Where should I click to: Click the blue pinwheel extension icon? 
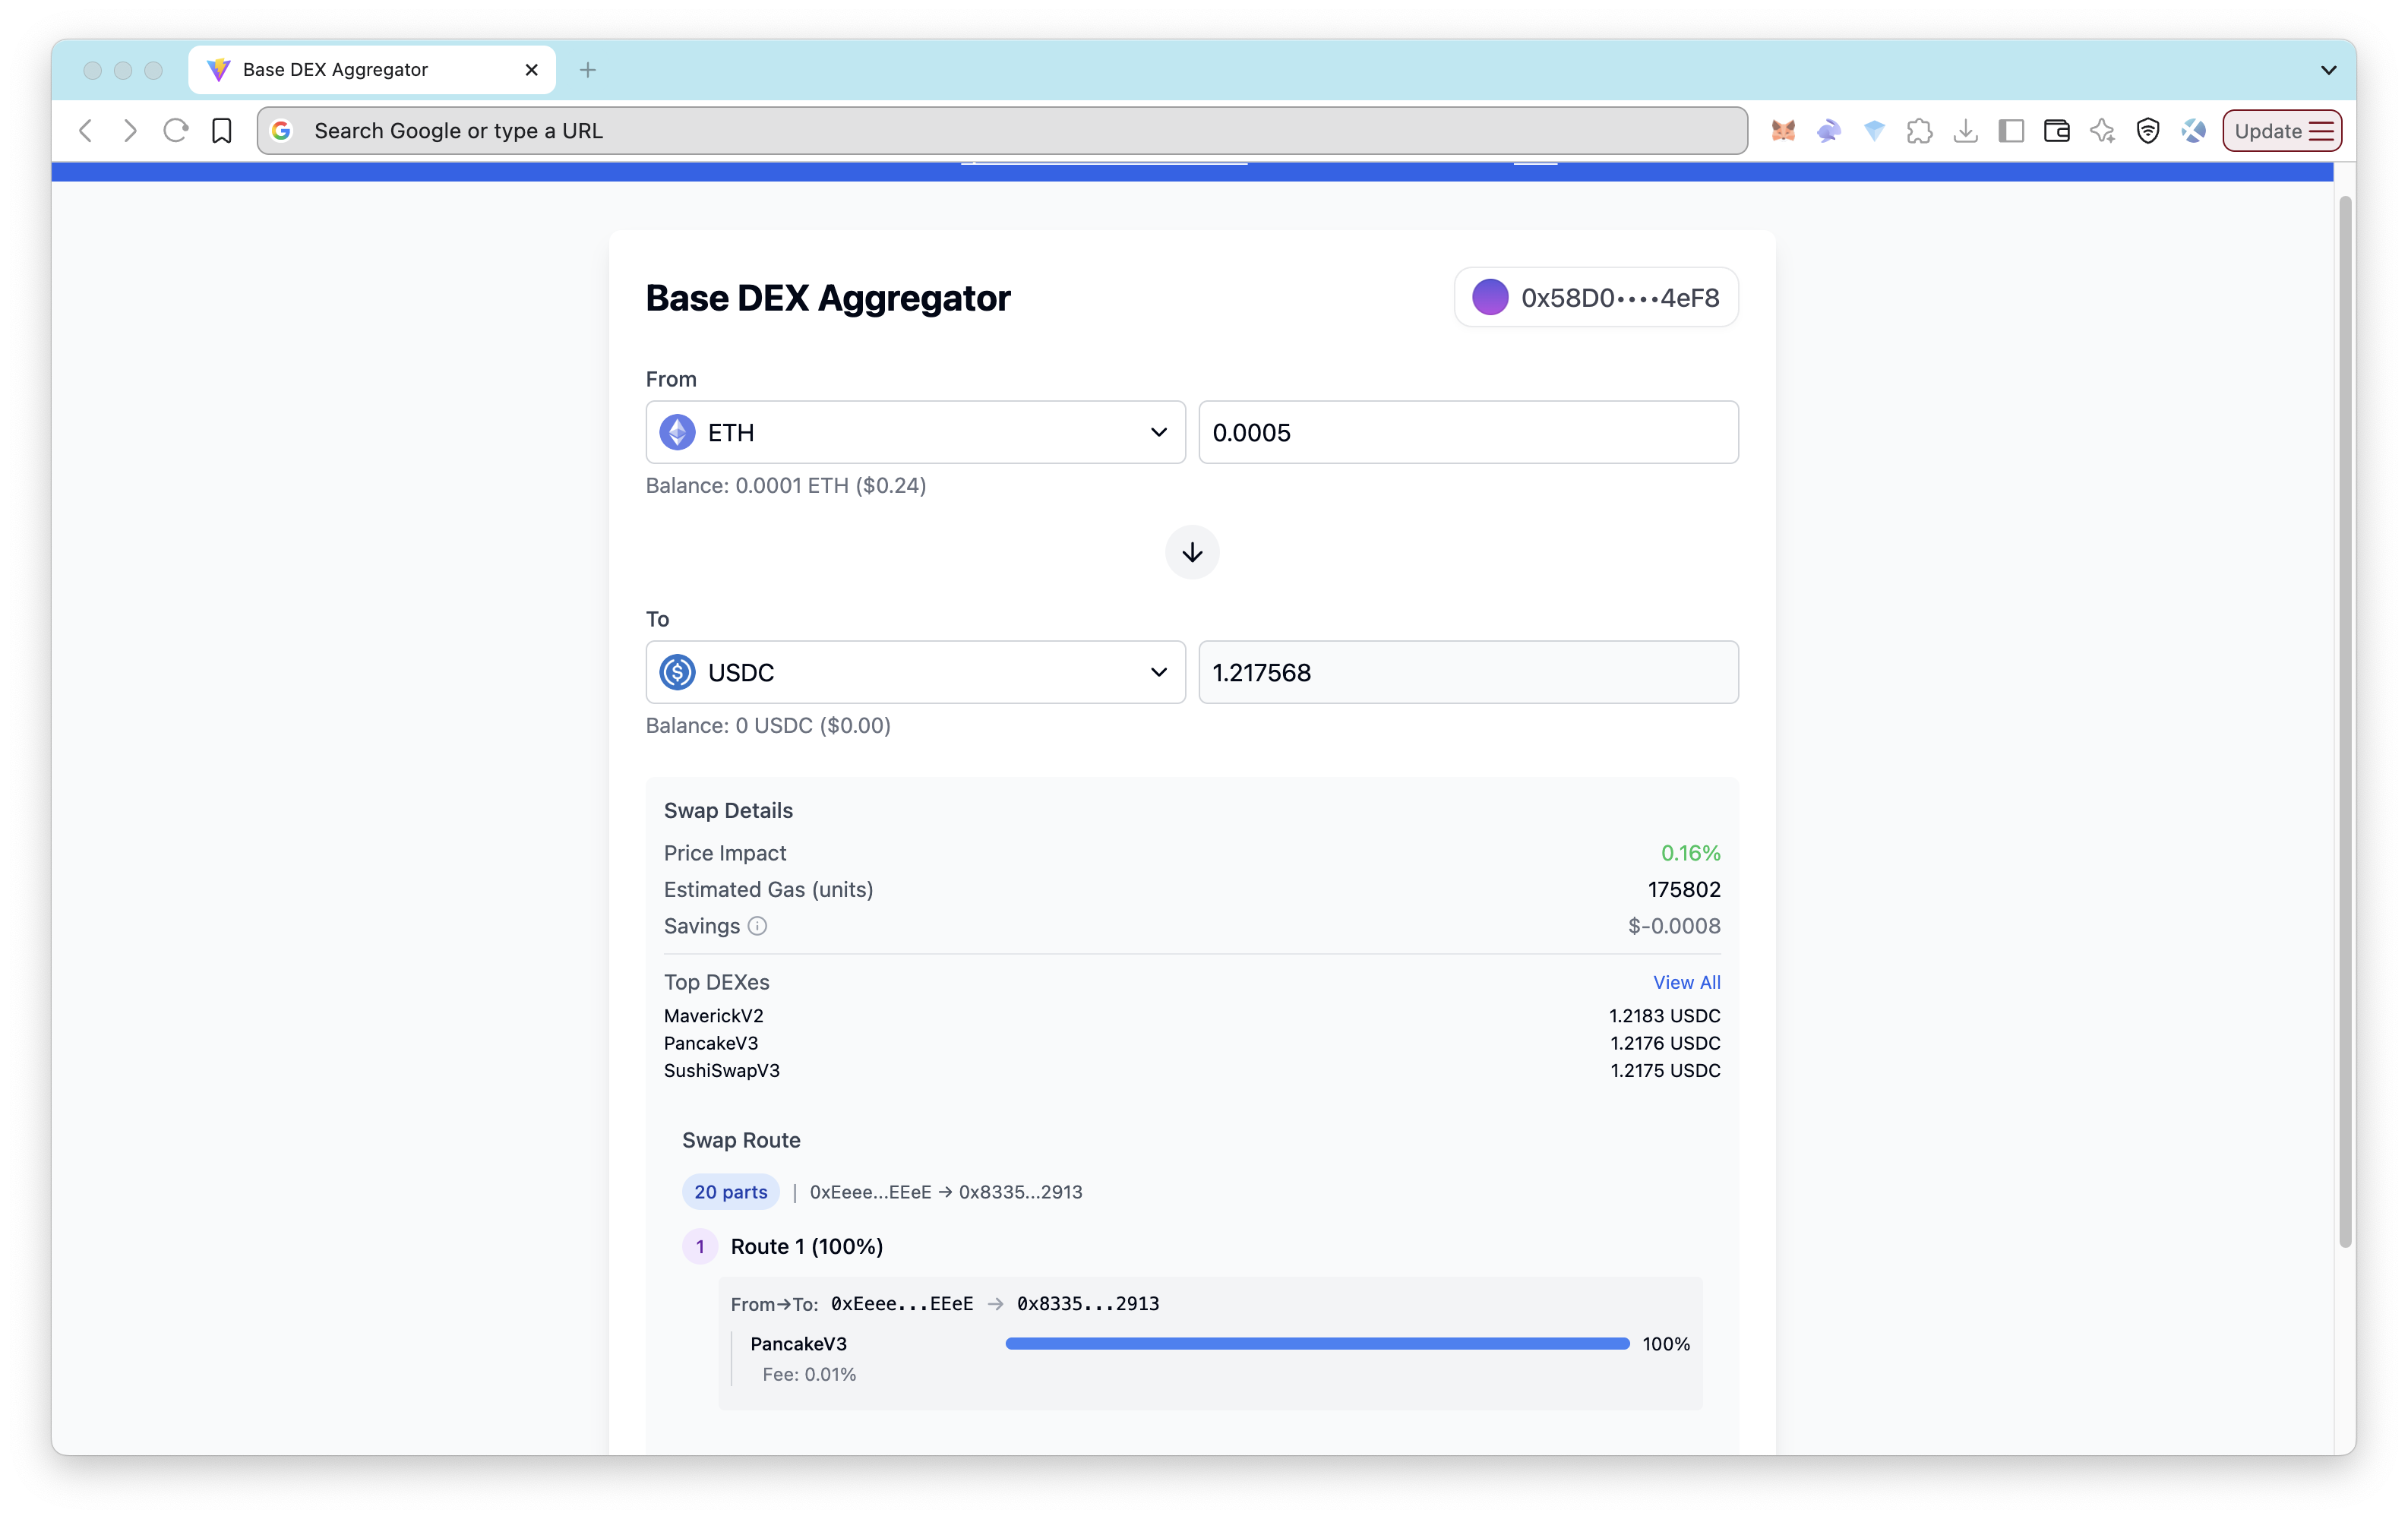click(x=2194, y=131)
